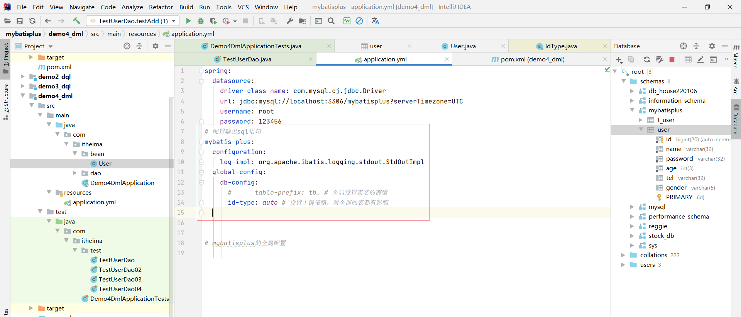Collapse the demo4_dml module
Image resolution: width=741 pixels, height=317 pixels.
click(23, 96)
